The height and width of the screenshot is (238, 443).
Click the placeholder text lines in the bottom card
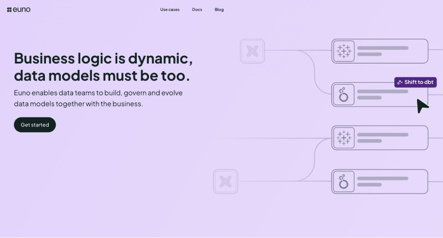tap(382, 181)
